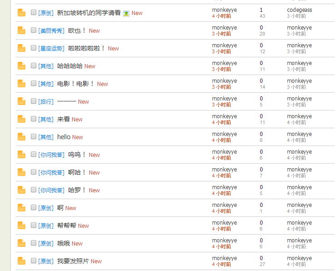336x271 pixels.
Task: Click folder icon next to 欧也！ thread
Action: pos(21,30)
